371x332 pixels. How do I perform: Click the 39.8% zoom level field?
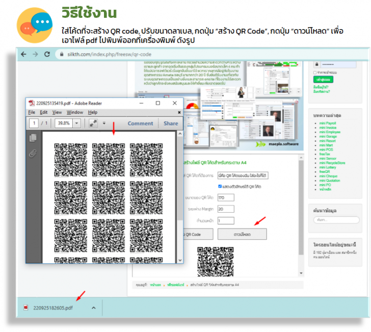[64, 123]
